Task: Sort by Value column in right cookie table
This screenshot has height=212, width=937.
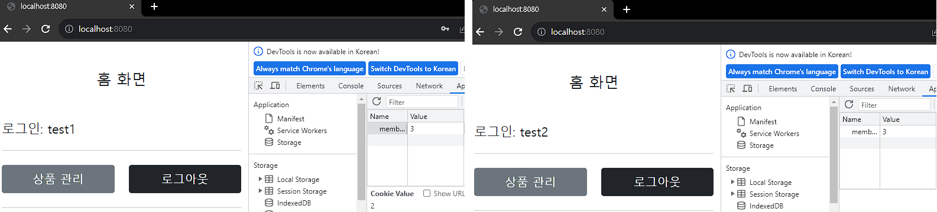Action: 908,120
